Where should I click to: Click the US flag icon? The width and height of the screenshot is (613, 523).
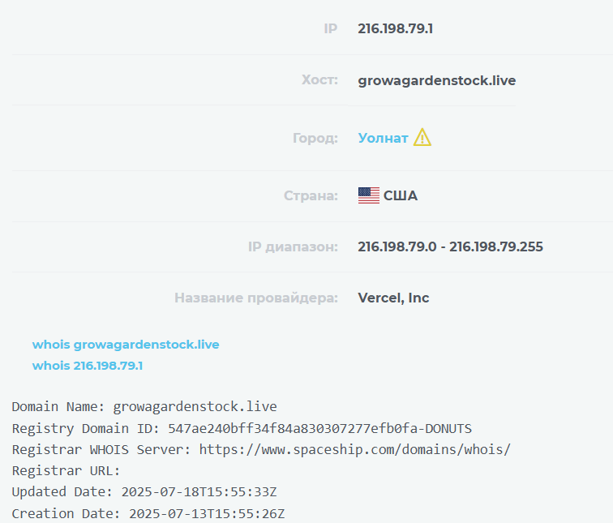tap(368, 195)
